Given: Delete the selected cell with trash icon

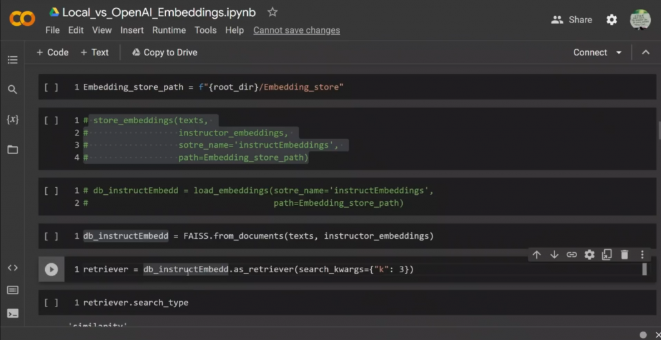Looking at the screenshot, I should [624, 255].
